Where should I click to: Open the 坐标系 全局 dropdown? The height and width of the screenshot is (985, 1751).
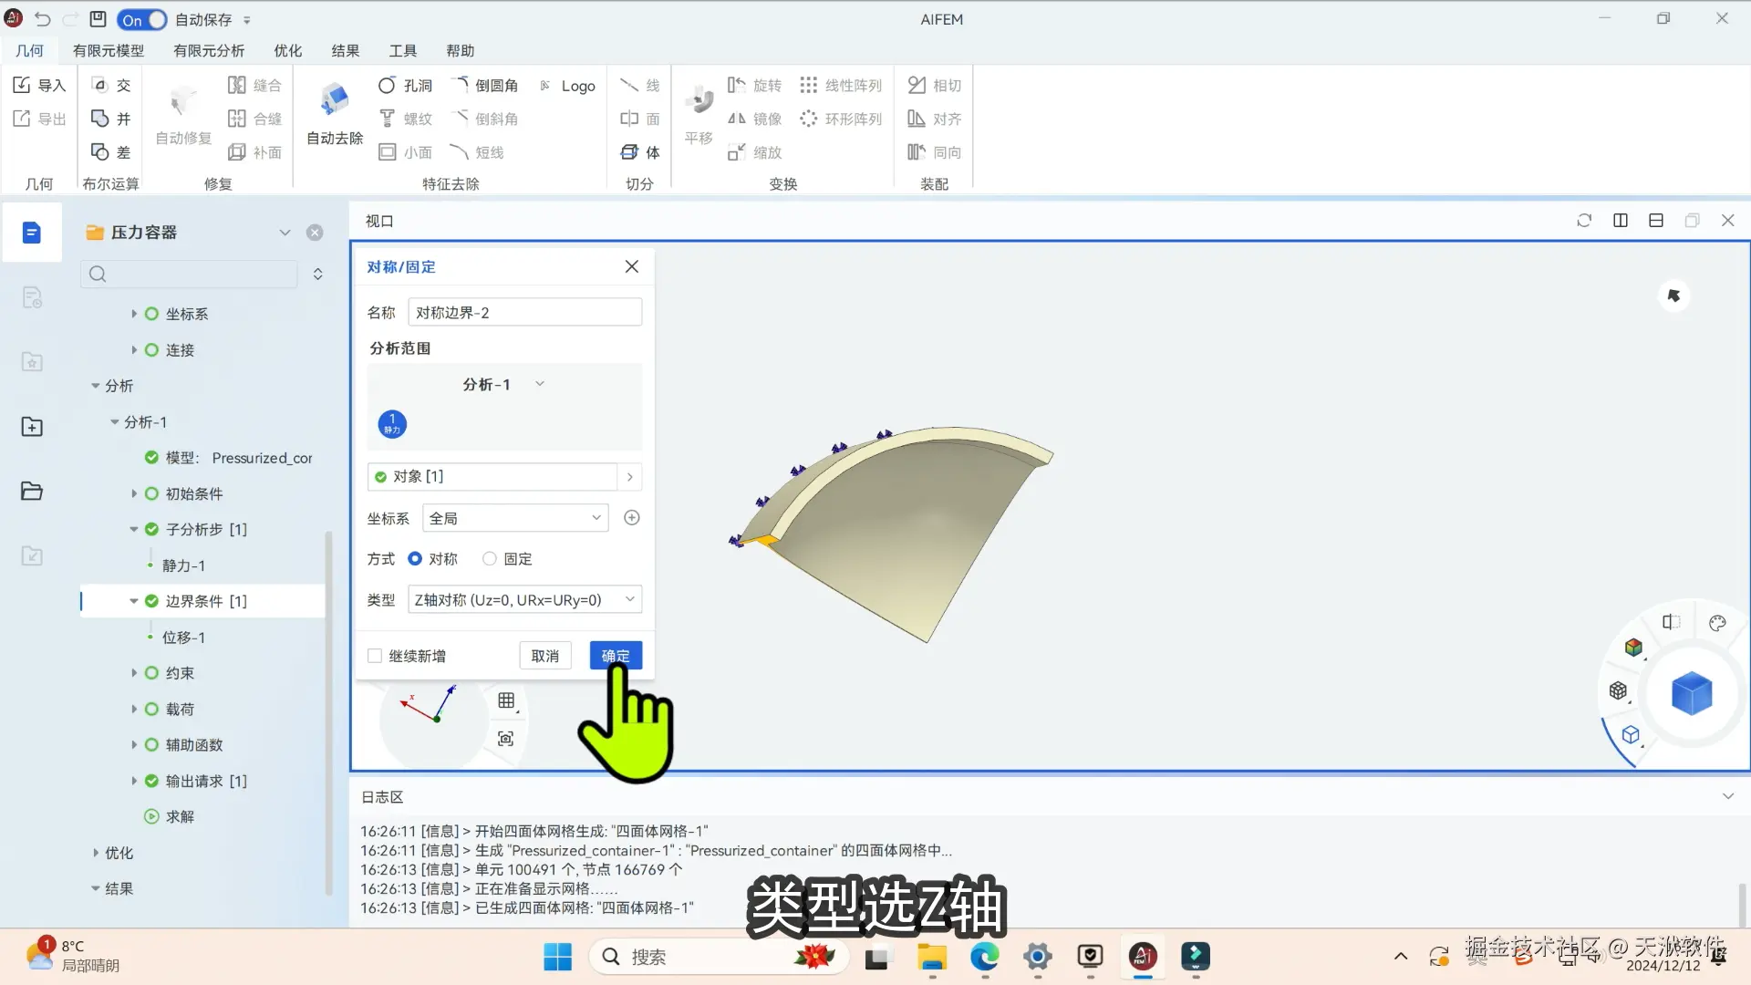[x=515, y=518]
